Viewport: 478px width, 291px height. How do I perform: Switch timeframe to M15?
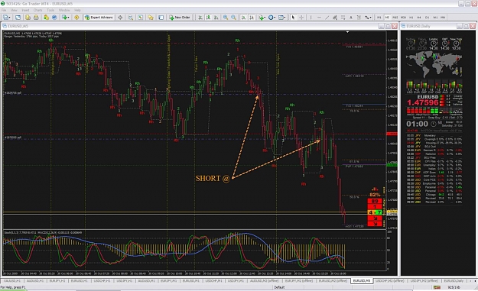coord(395,18)
